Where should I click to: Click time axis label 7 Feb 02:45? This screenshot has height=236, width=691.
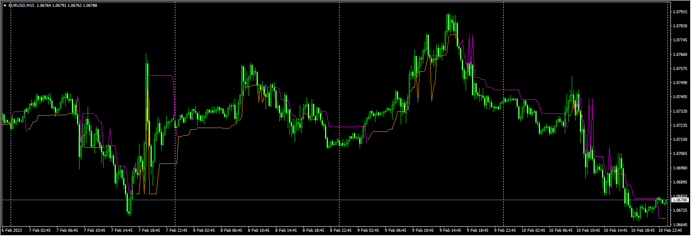click(40, 230)
